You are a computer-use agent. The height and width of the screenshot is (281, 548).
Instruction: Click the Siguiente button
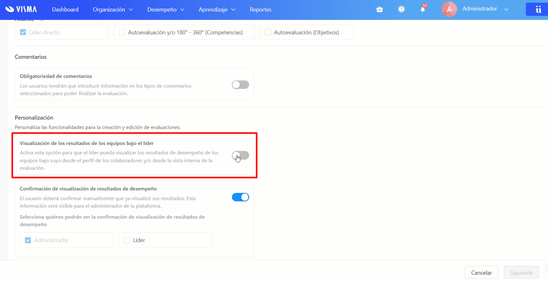[x=521, y=273]
